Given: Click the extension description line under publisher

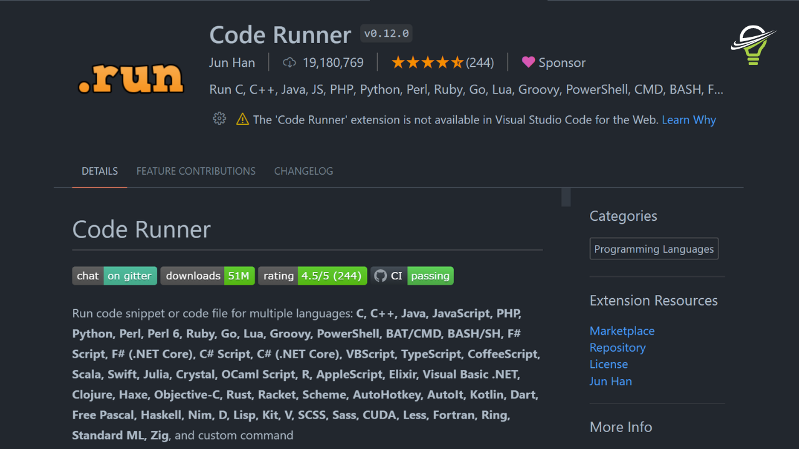Looking at the screenshot, I should click(x=466, y=90).
